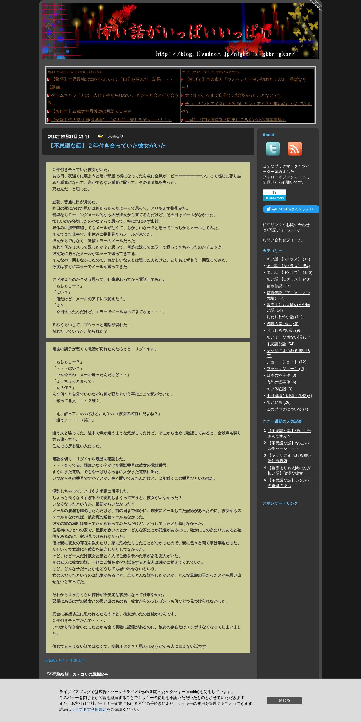
Task: Open popular article 僕のお母さんですか？
Action: (289, 433)
